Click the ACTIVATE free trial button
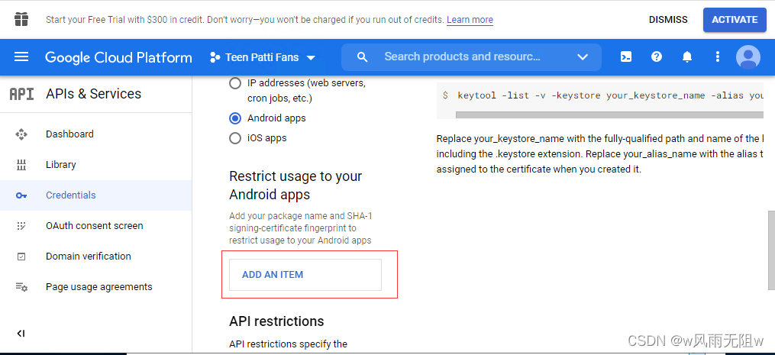 click(734, 20)
